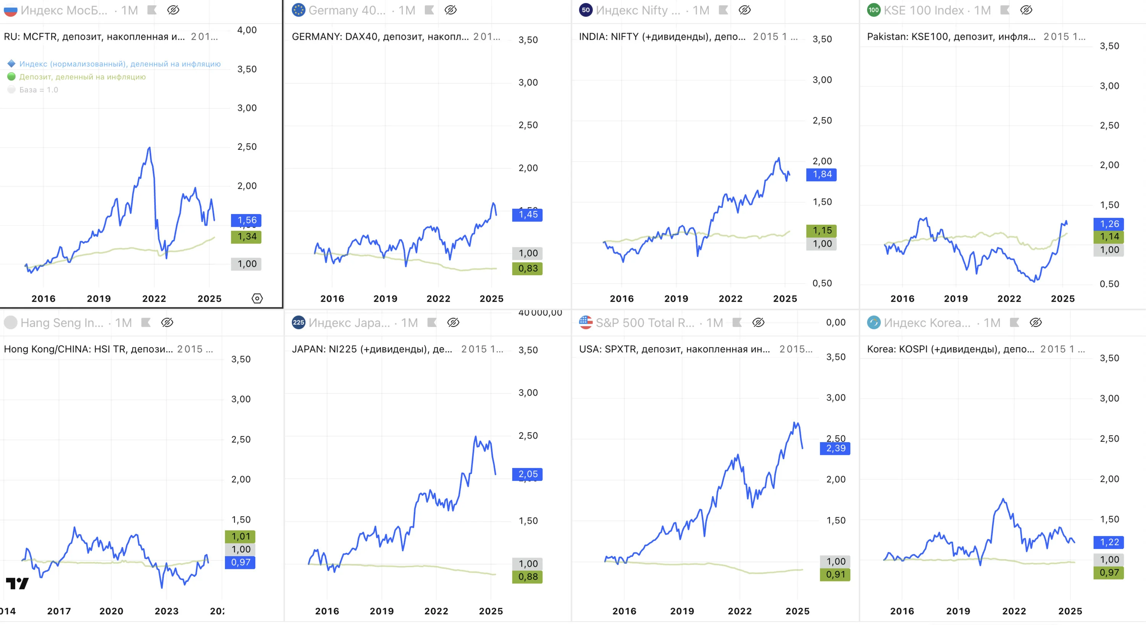Open chart settings gear in the Russia chart
The image size is (1146, 625).
point(257,298)
